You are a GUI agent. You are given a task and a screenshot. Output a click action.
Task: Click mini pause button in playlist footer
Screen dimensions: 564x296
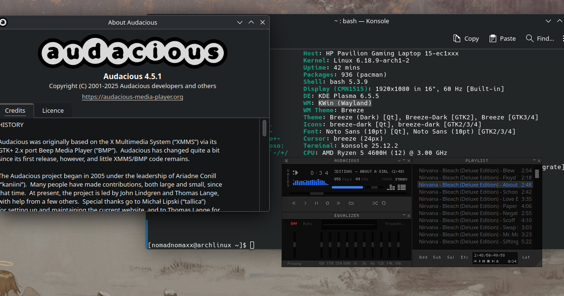coord(484,261)
